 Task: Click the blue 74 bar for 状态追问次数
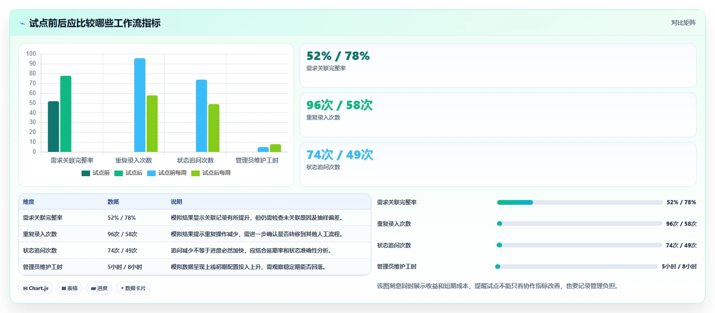[202, 116]
